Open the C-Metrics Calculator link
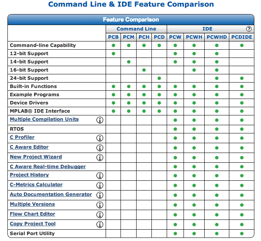The width and height of the screenshot is (261, 241). tap(36, 185)
